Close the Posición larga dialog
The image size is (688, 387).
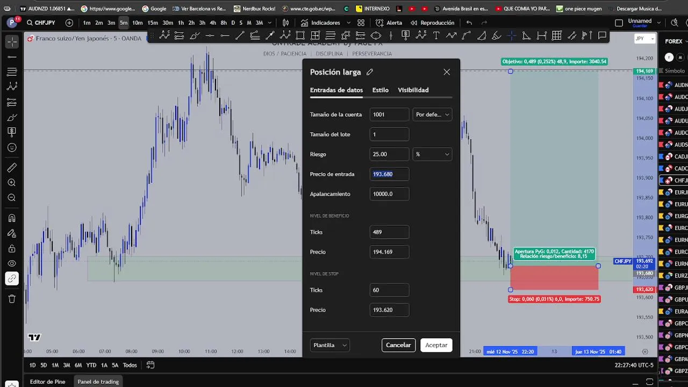447,72
